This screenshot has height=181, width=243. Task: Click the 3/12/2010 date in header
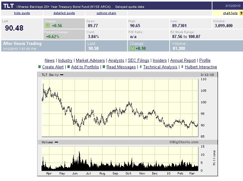[233, 6]
